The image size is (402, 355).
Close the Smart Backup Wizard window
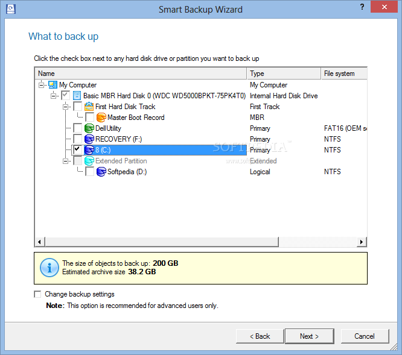click(x=384, y=7)
